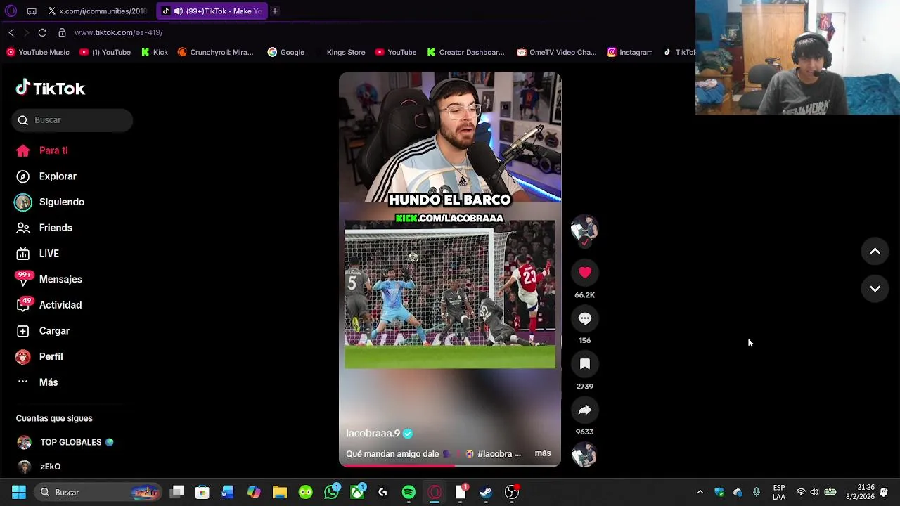Open the Instagram bookmark

coord(630,52)
